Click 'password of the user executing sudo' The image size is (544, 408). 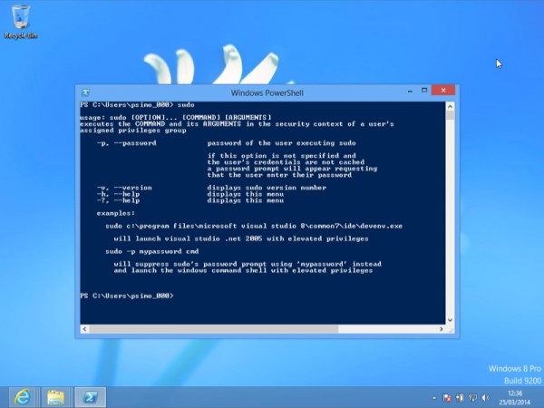[x=281, y=143]
